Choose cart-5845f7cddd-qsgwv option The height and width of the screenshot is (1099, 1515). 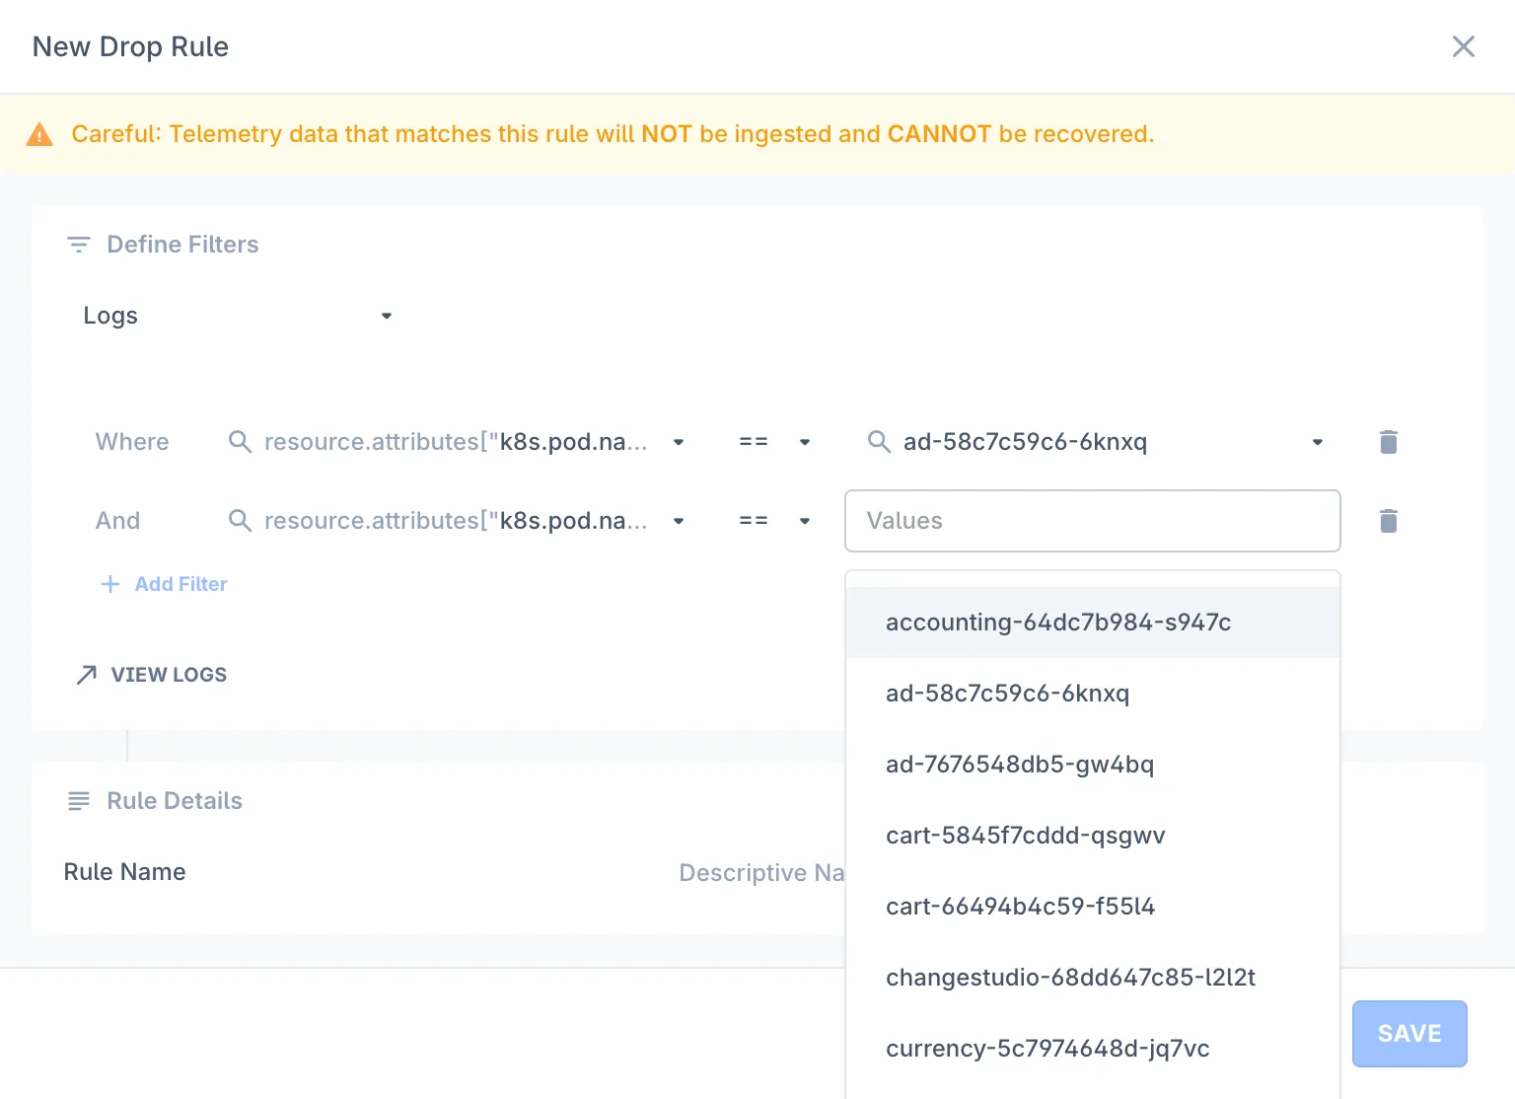[1025, 836]
